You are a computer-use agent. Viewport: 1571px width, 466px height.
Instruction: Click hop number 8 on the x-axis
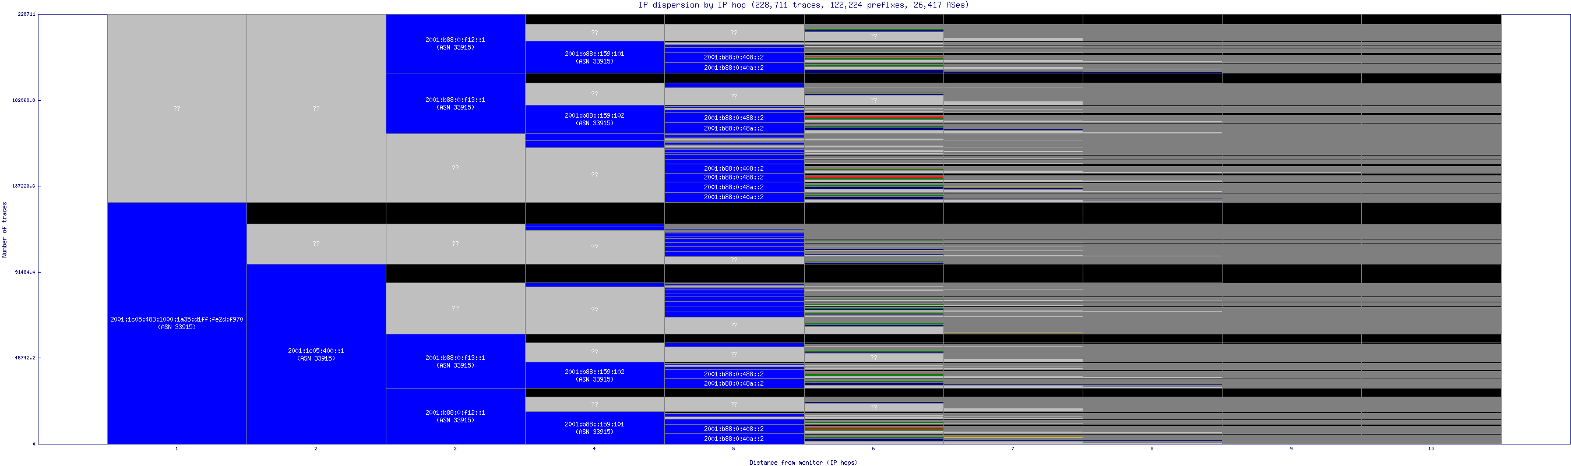tap(1152, 449)
